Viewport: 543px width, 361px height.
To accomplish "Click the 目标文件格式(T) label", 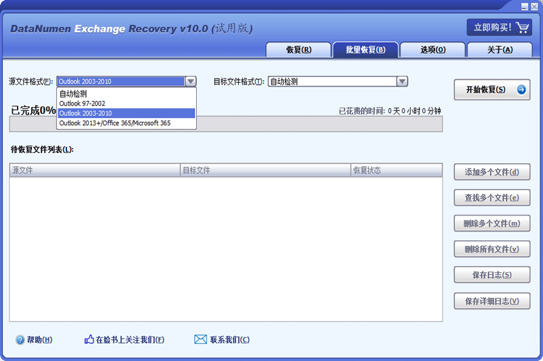I will 239,81.
